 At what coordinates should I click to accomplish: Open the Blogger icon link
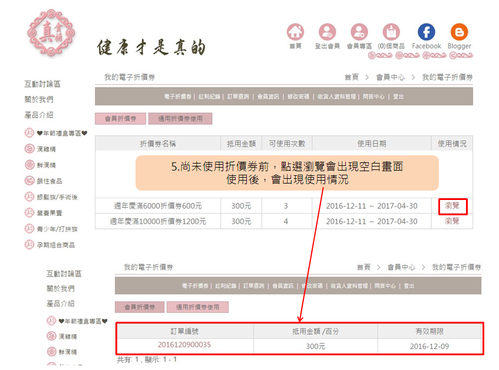(459, 32)
